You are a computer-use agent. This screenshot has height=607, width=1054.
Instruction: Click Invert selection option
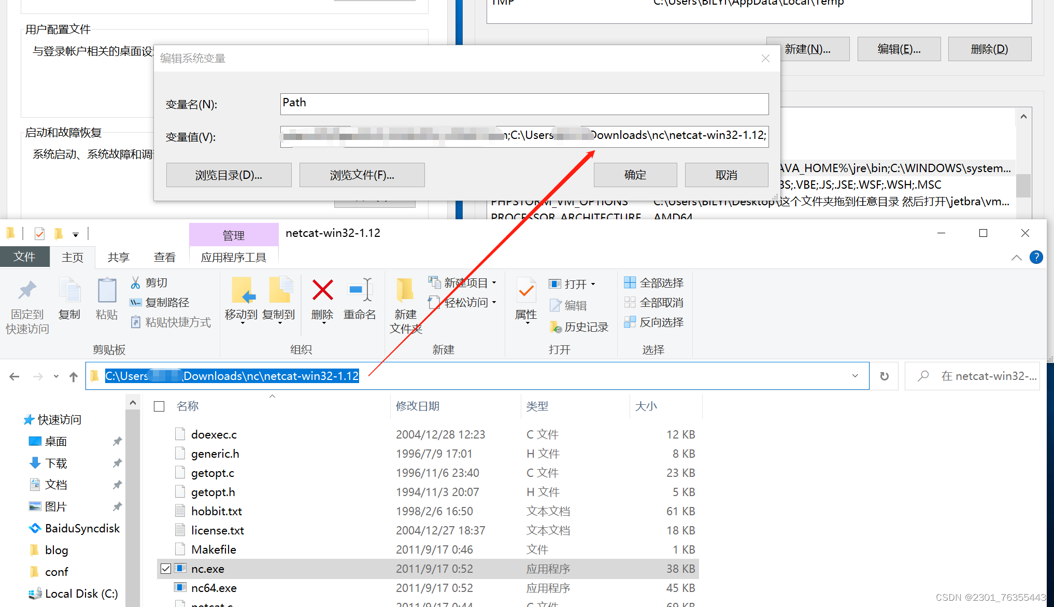(x=654, y=322)
